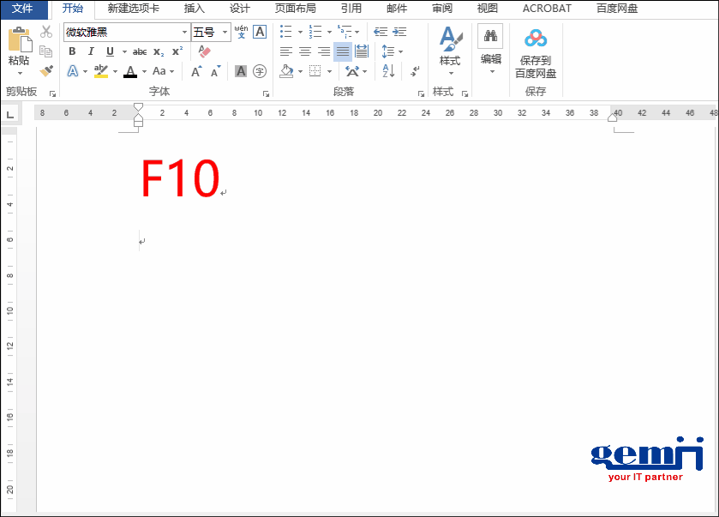Toggle show/hide paragraph marks
The image size is (719, 517).
click(413, 71)
